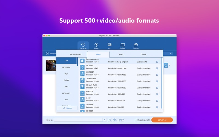Viewport: 219px width, 137px height.
Task: Select HEVC MP4 format in the sidebar
Action: [66, 67]
